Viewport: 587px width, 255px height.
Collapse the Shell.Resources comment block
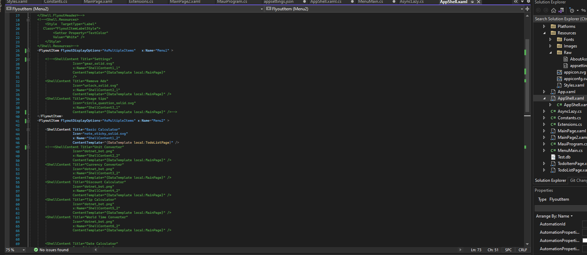[28, 20]
